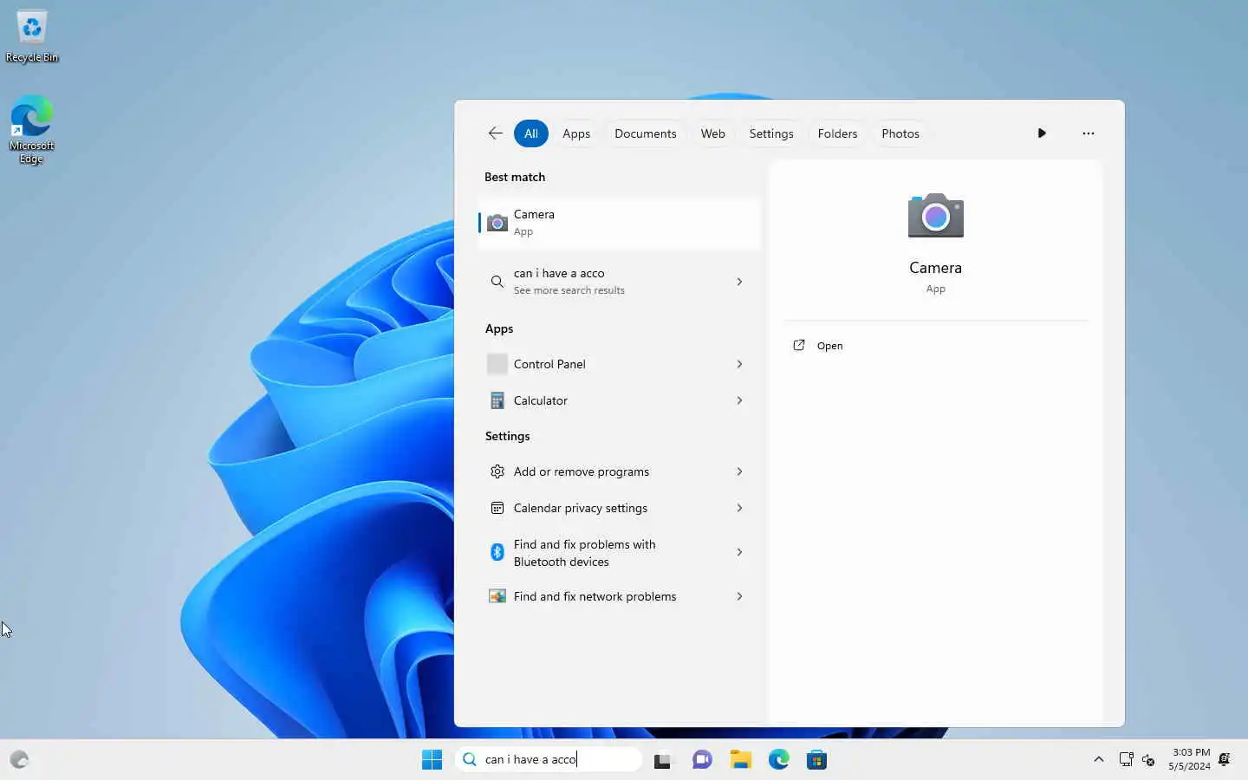Expand Calendar privacy settings chevron
This screenshot has width=1248, height=780.
(x=739, y=508)
